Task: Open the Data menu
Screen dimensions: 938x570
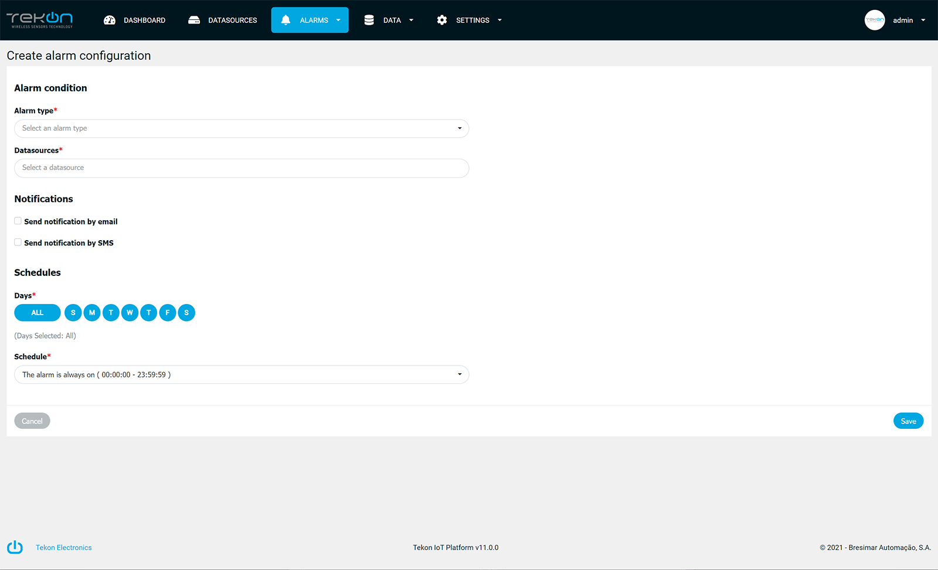Action: point(389,20)
